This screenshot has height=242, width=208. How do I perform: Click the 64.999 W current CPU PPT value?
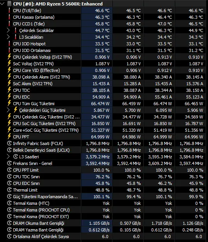coord(100,137)
